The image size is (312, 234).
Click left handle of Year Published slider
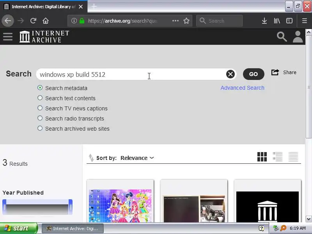(4, 207)
